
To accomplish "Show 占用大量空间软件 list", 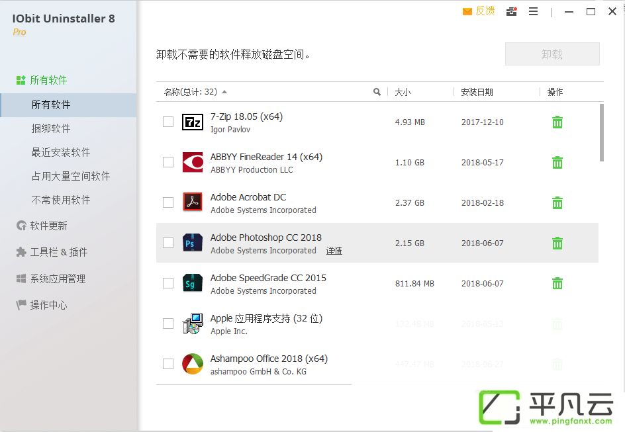I will click(71, 176).
